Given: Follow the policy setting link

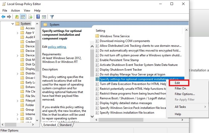Looking at the screenshot, I should coord(57,47).
